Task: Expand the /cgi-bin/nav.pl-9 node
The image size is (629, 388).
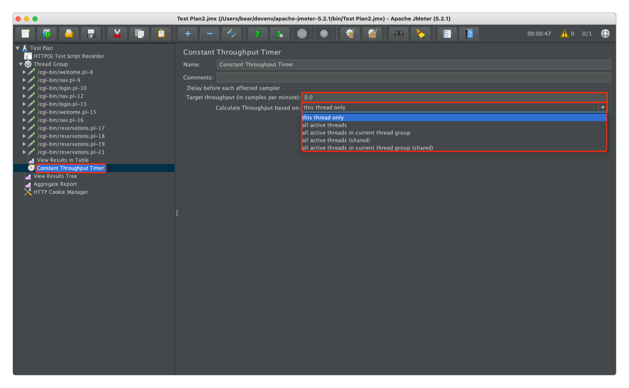Action: 24,80
